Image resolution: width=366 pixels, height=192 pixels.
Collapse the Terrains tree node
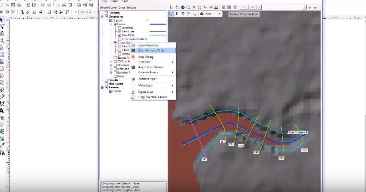(x=102, y=87)
